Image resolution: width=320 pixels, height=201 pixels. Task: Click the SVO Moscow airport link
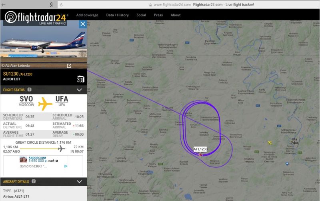26,101
